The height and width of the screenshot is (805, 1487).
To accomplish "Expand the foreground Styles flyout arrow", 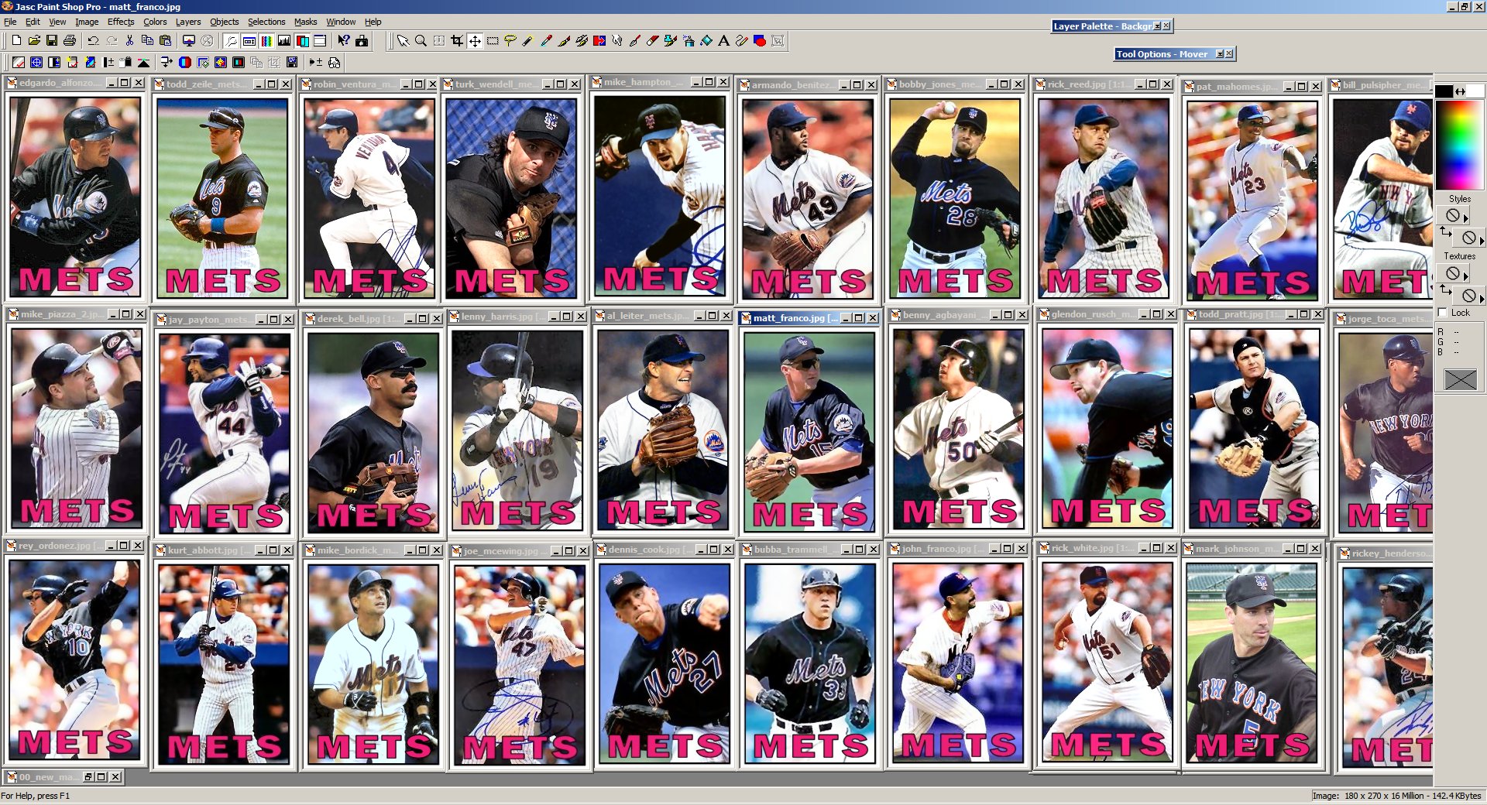I will 1466,218.
